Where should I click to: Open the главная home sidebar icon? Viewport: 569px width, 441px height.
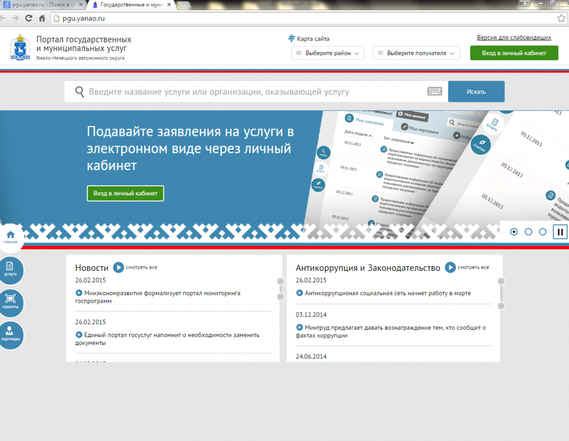point(10,235)
